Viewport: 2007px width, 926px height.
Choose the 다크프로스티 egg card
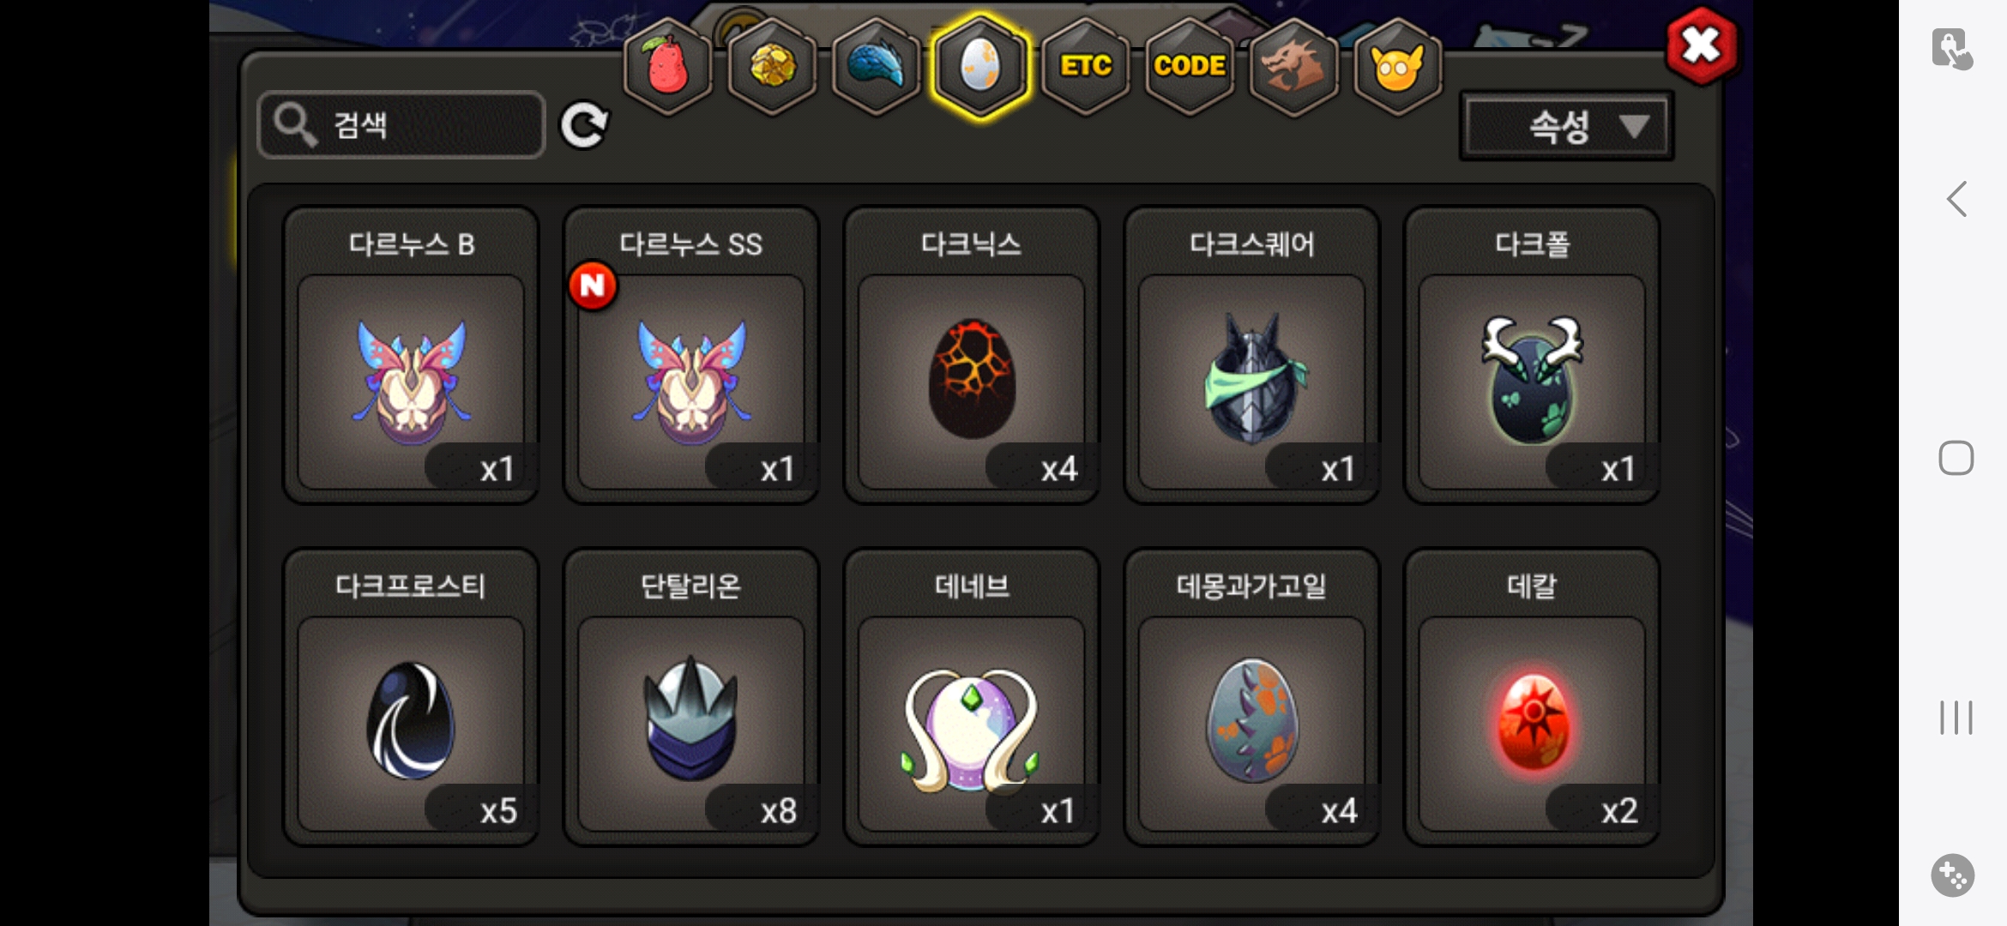tap(411, 698)
